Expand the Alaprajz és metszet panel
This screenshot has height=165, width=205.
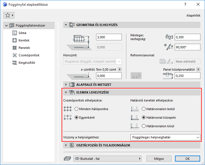point(66,85)
